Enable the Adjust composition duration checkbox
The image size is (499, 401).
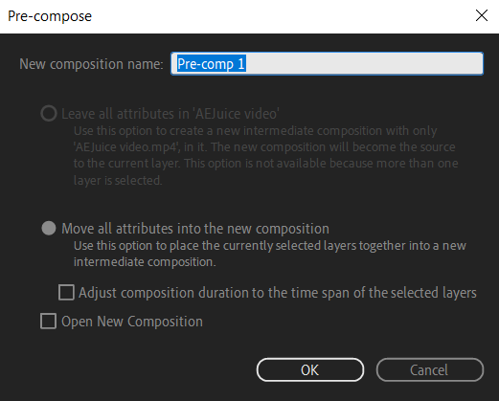coord(66,293)
